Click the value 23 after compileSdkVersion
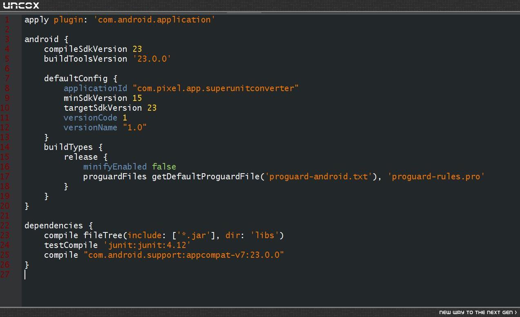This screenshot has width=520, height=317. click(x=137, y=49)
